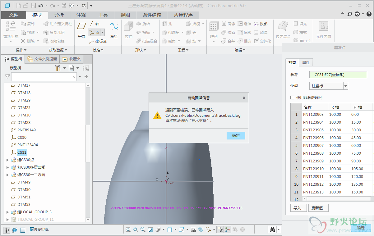
Task: Switch to the 文件夹浏览器 tab
Action: click(x=42, y=59)
